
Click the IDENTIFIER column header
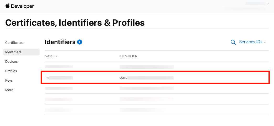tap(128, 56)
